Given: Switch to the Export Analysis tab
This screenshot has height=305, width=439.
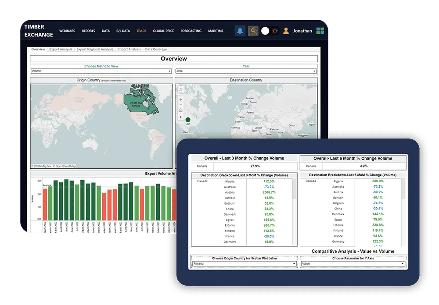Looking at the screenshot, I should click(61, 49).
